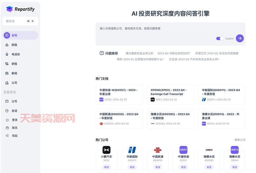The image size is (256, 173).
Task: Select suggestion 腾讯最新财报业务分析
Action: tap(140, 53)
